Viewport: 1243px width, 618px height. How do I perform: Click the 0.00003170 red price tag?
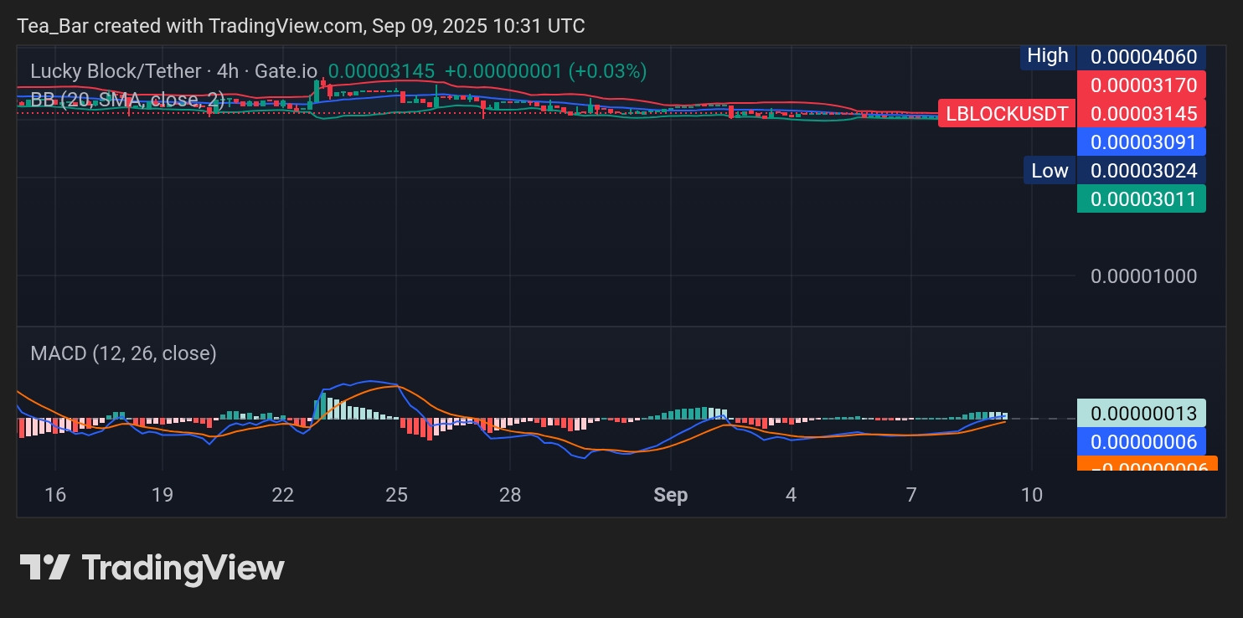[1142, 85]
